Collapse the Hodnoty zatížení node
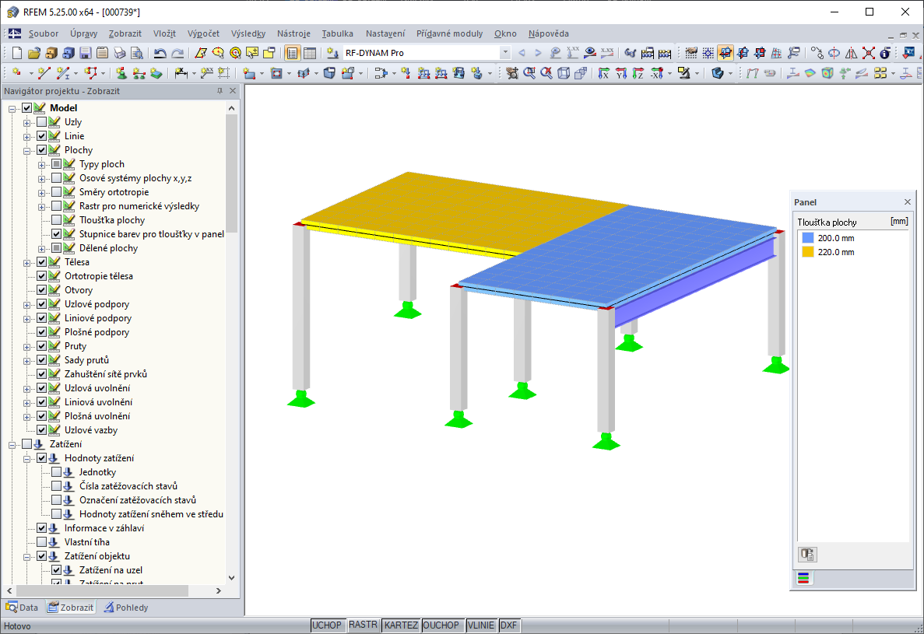The width and height of the screenshot is (924, 634). 26,459
